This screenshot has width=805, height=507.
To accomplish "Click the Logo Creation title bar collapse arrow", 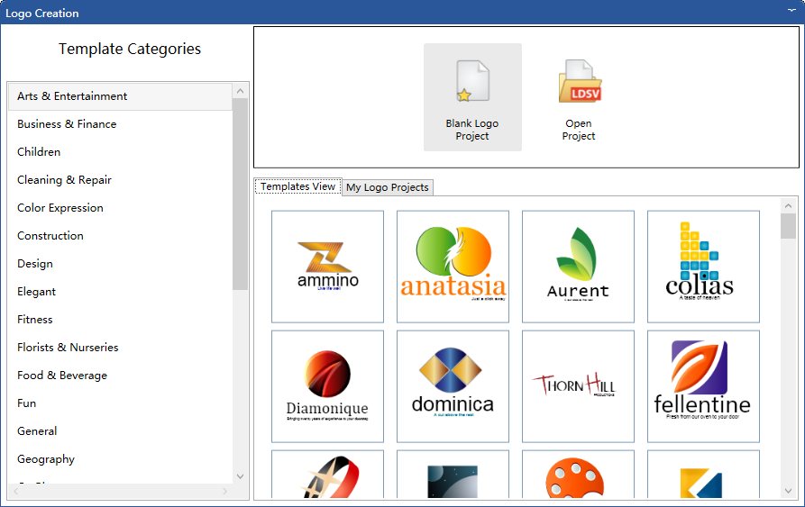I will (791, 10).
